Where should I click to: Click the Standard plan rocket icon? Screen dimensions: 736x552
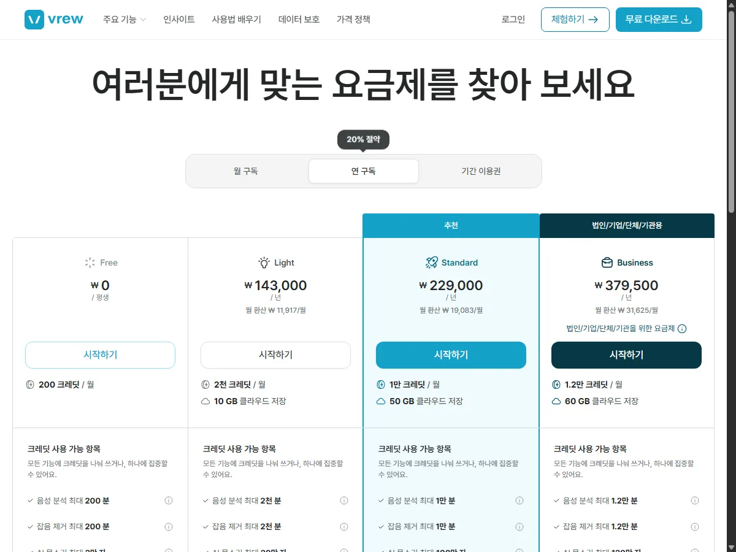[431, 263]
